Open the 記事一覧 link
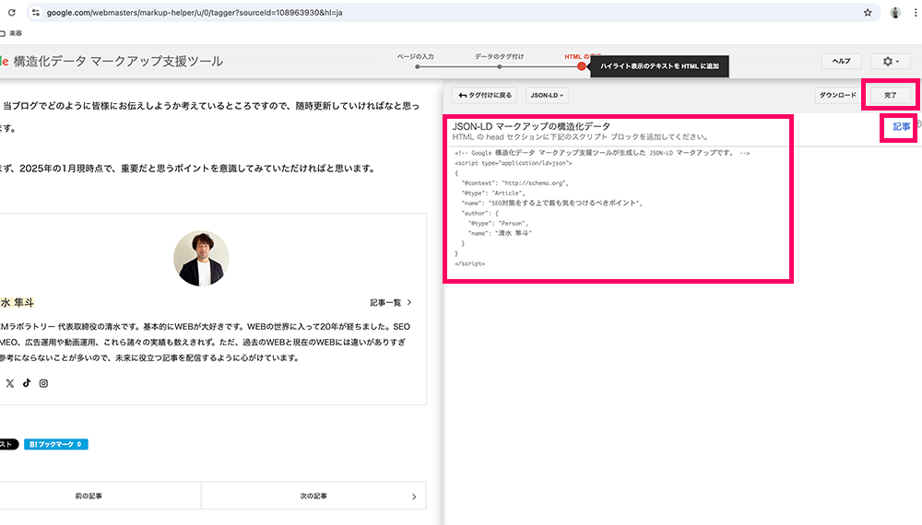This screenshot has width=922, height=525. [x=385, y=302]
